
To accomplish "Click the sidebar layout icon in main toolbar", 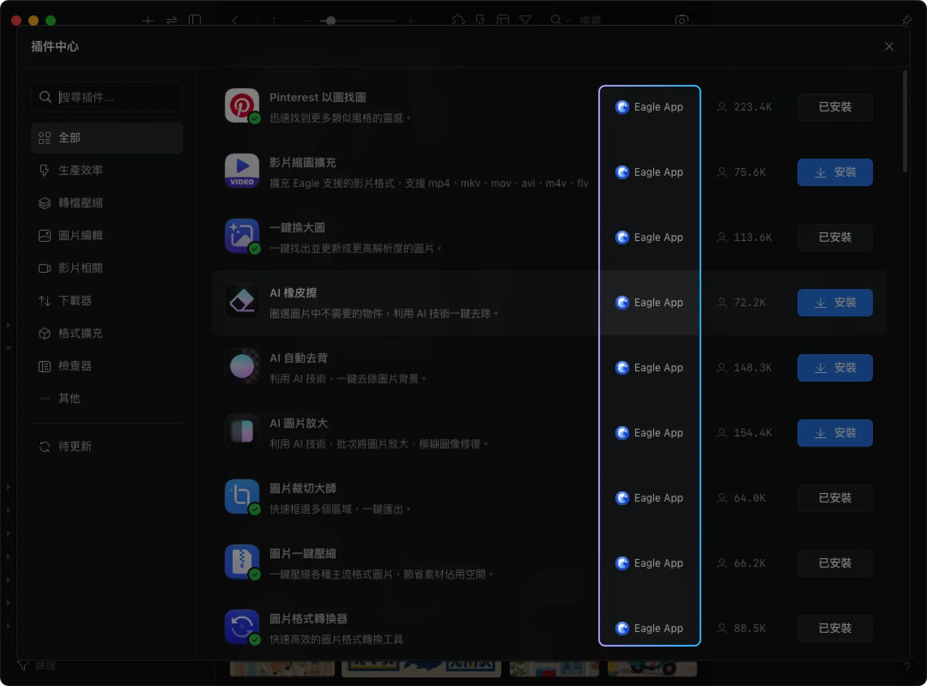I will pyautogui.click(x=195, y=20).
